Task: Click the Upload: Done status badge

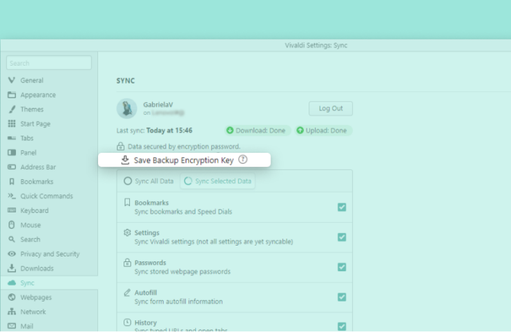Action: coord(323,130)
